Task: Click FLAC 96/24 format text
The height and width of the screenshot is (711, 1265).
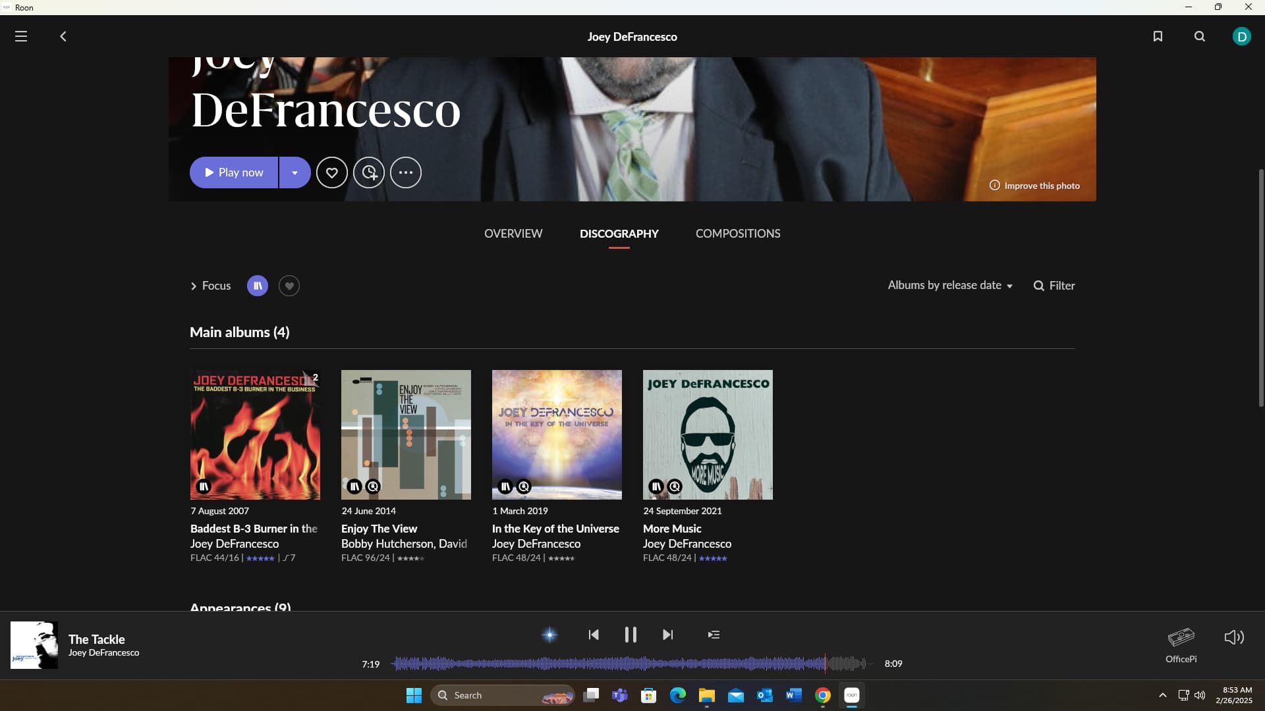Action: 366,558
